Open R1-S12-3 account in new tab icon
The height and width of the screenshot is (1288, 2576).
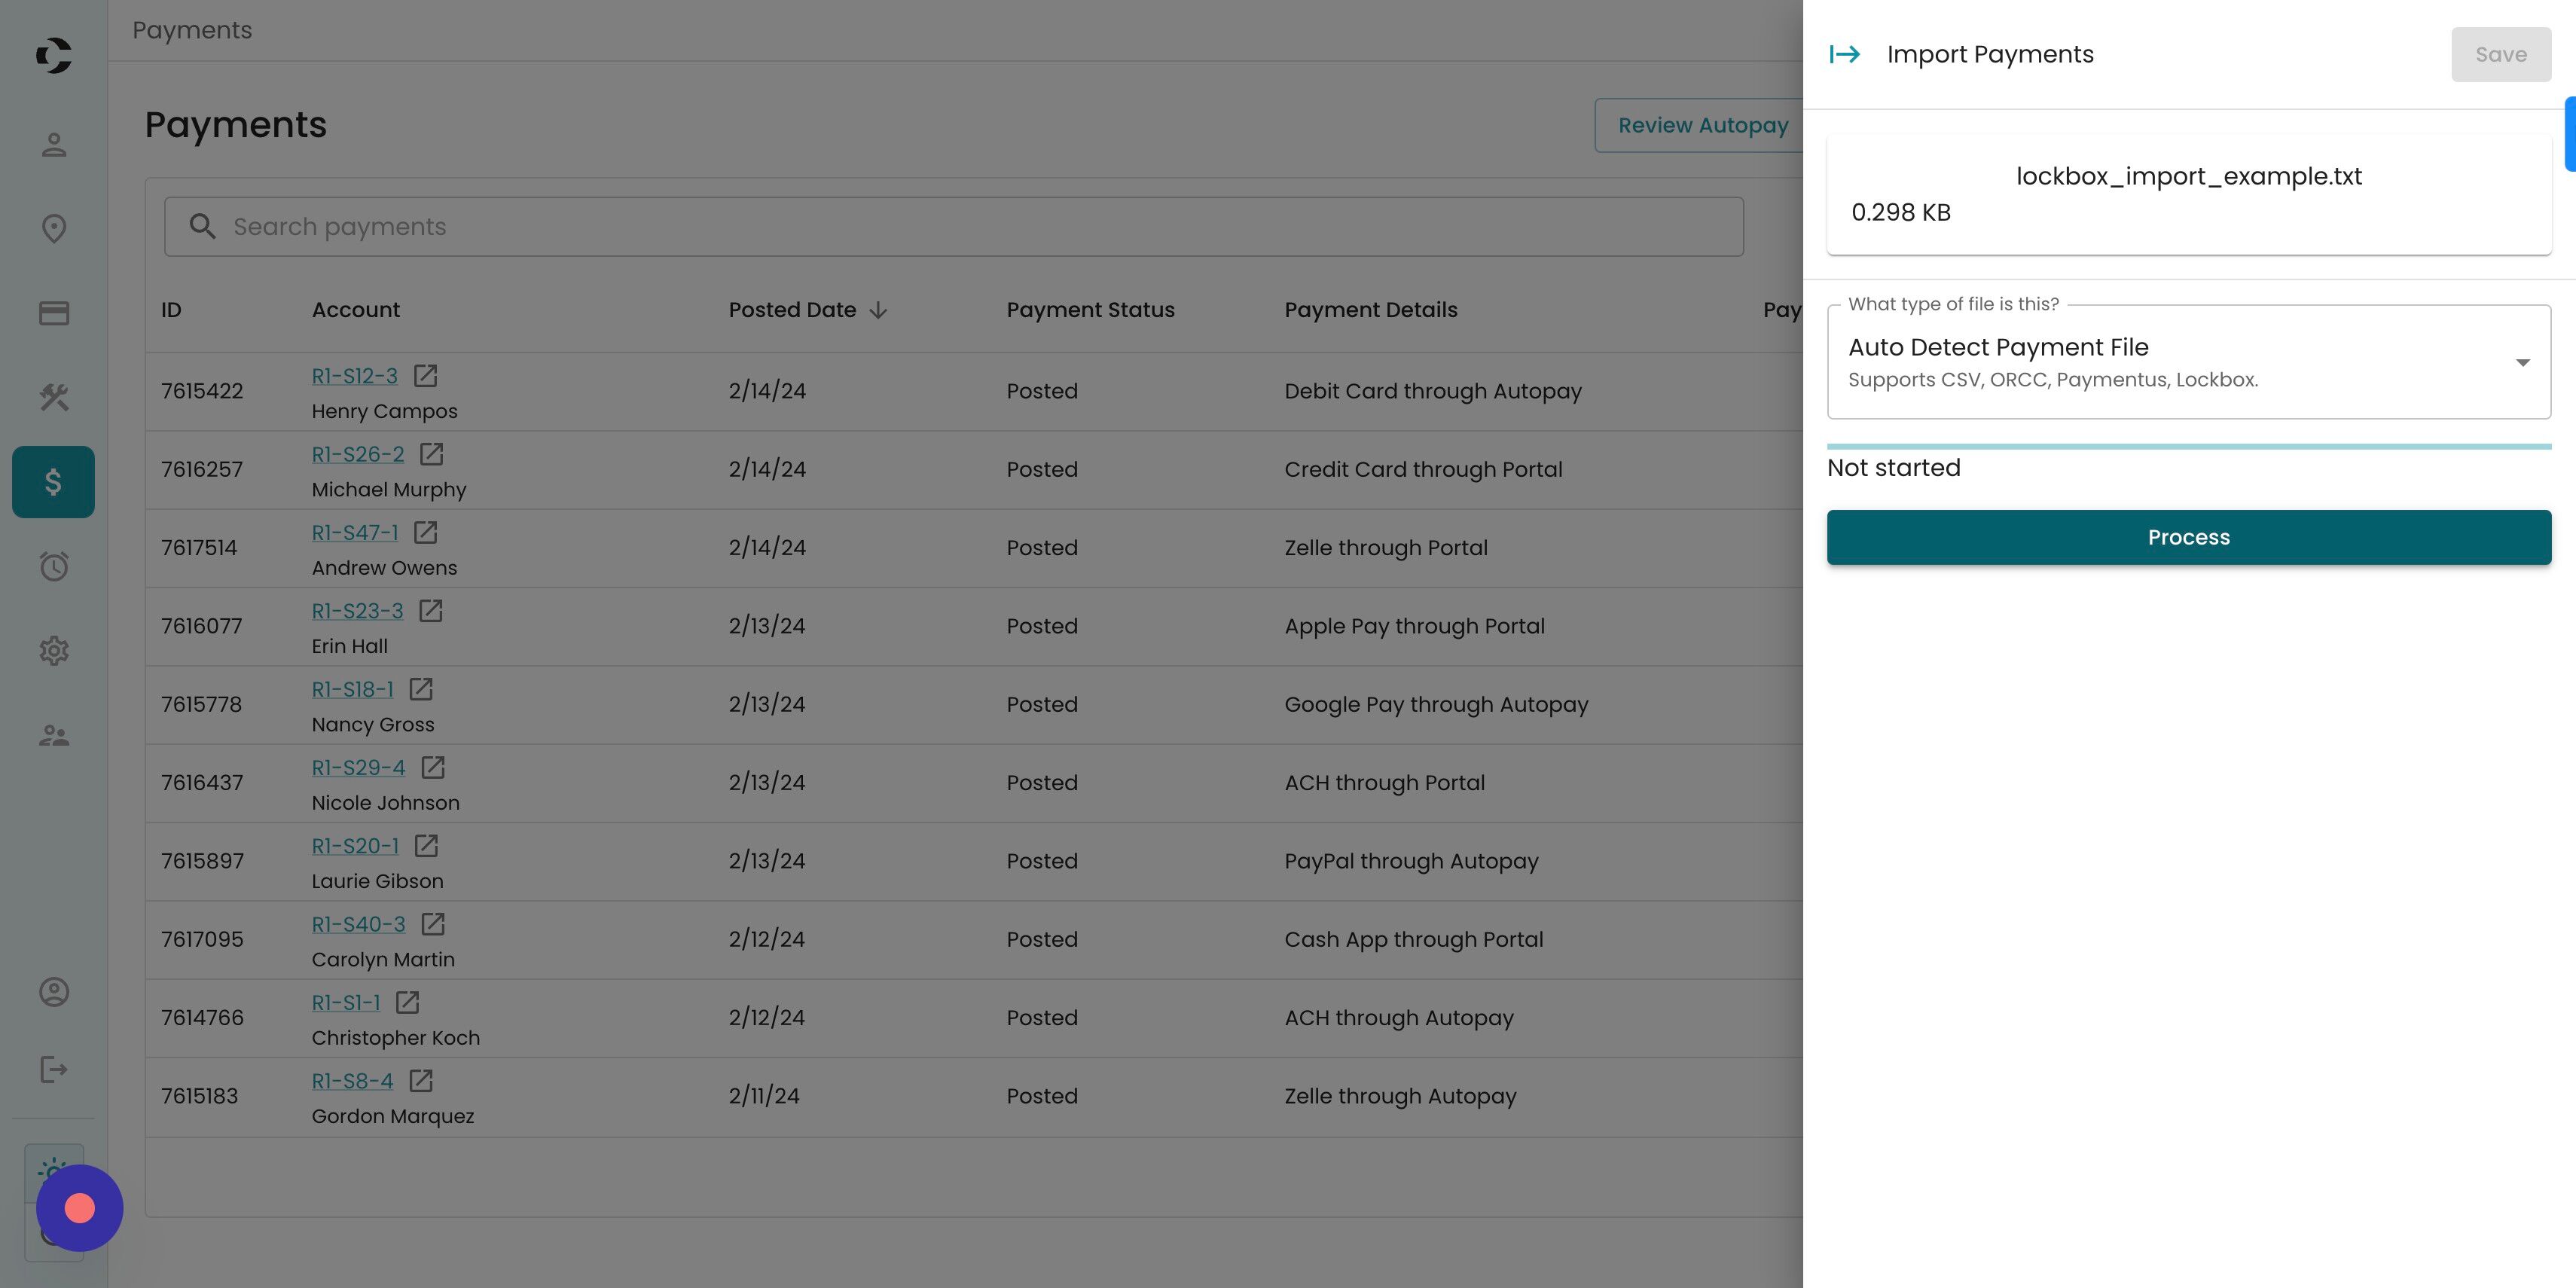(425, 376)
